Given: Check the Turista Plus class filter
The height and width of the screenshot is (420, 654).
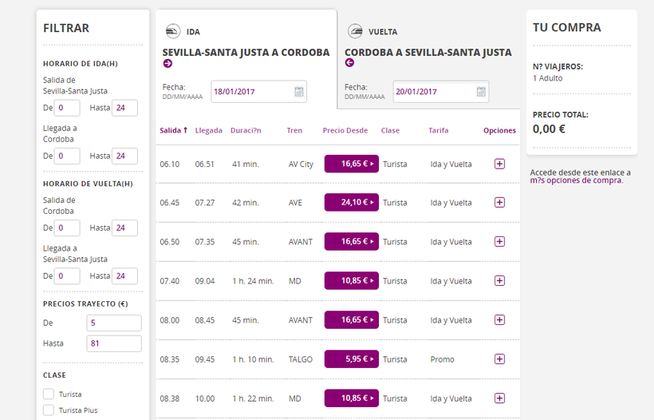Looking at the screenshot, I should 49,410.
